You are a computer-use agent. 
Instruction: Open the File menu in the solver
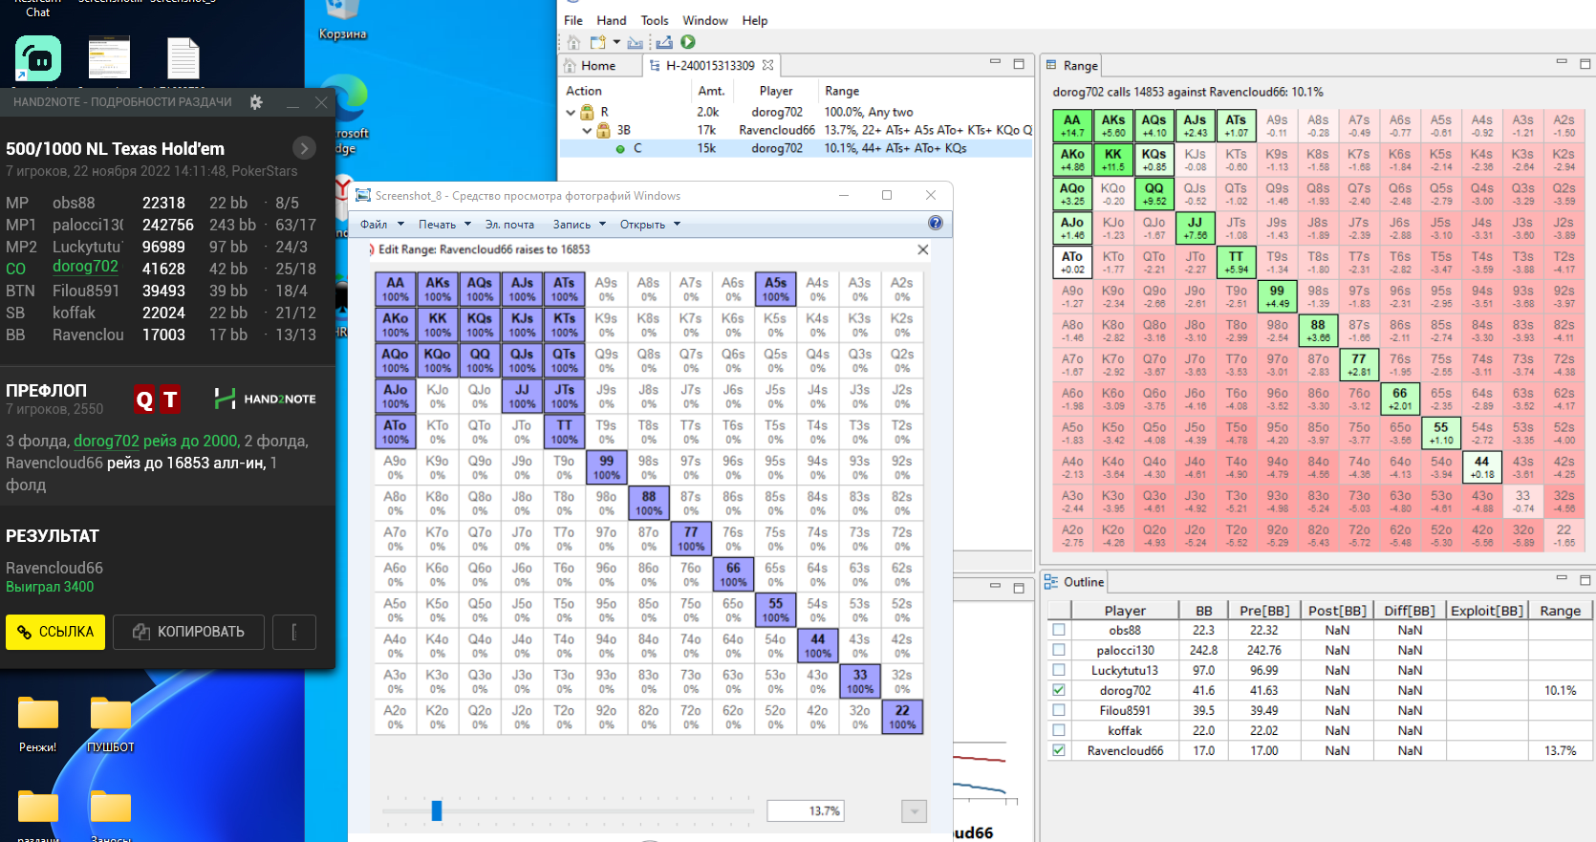(x=573, y=20)
